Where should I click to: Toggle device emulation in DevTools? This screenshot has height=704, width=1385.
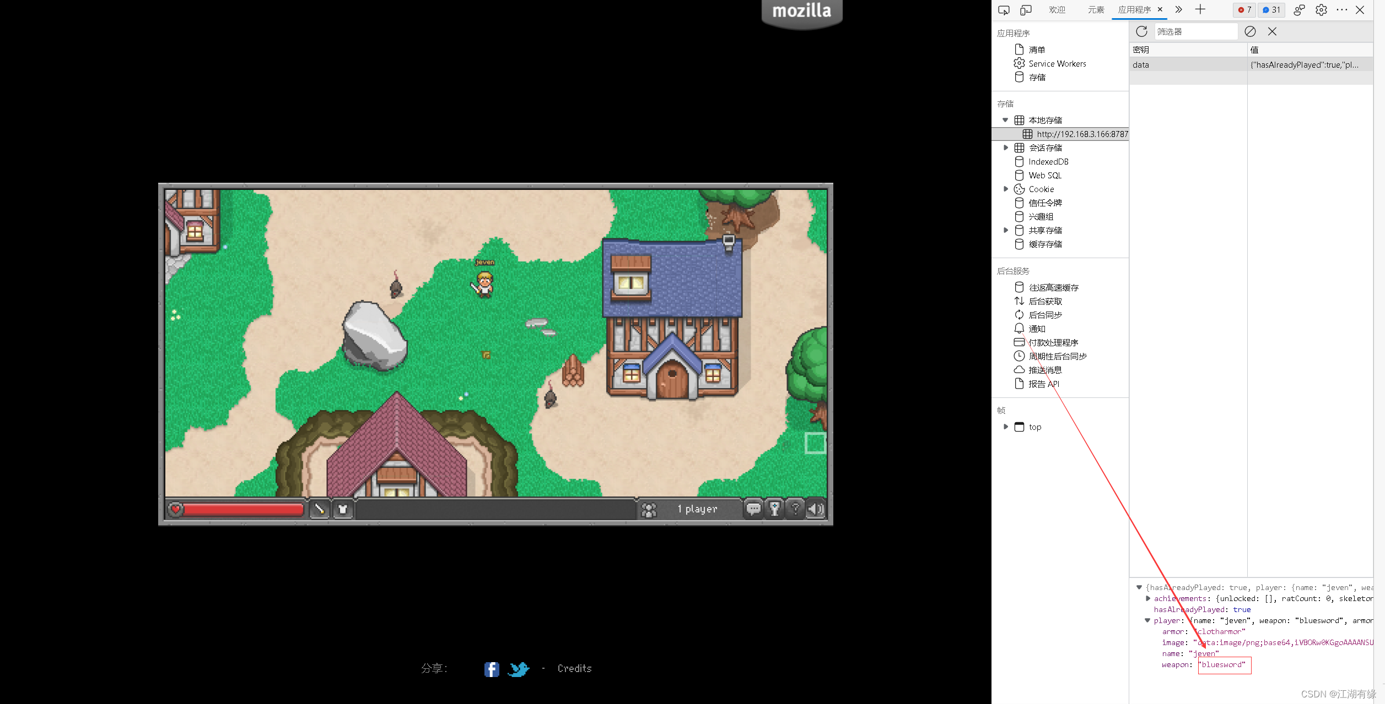tap(1026, 10)
